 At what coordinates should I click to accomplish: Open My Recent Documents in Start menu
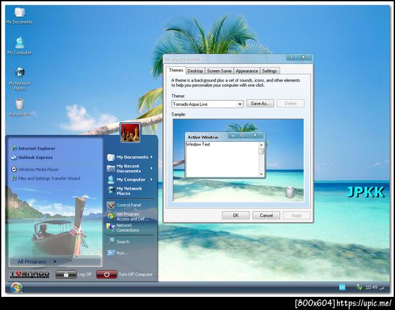click(130, 168)
